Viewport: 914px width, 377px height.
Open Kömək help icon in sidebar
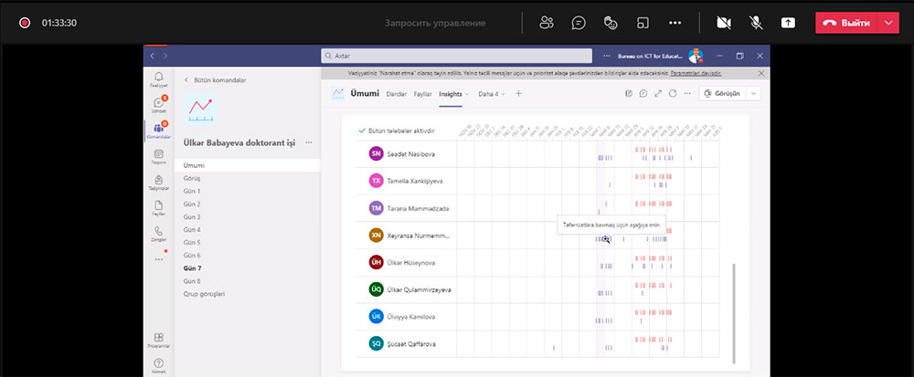[158, 365]
